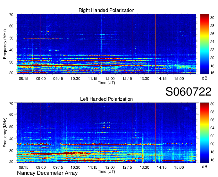218x177 pixels.
Task: Click the bottom plot's "Time (UT)" axis label
Action: pyautogui.click(x=106, y=172)
